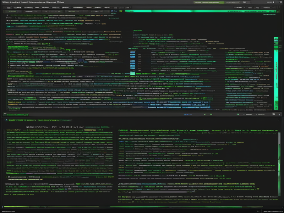The image size is (284, 213).
Task: Click the green vertical scrollbar on the right edge
Action: pyautogui.click(x=277, y=71)
